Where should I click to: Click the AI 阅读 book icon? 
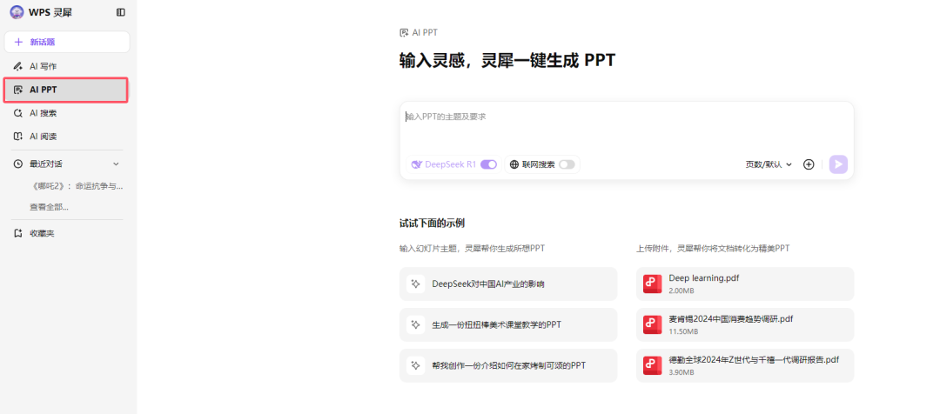18,137
